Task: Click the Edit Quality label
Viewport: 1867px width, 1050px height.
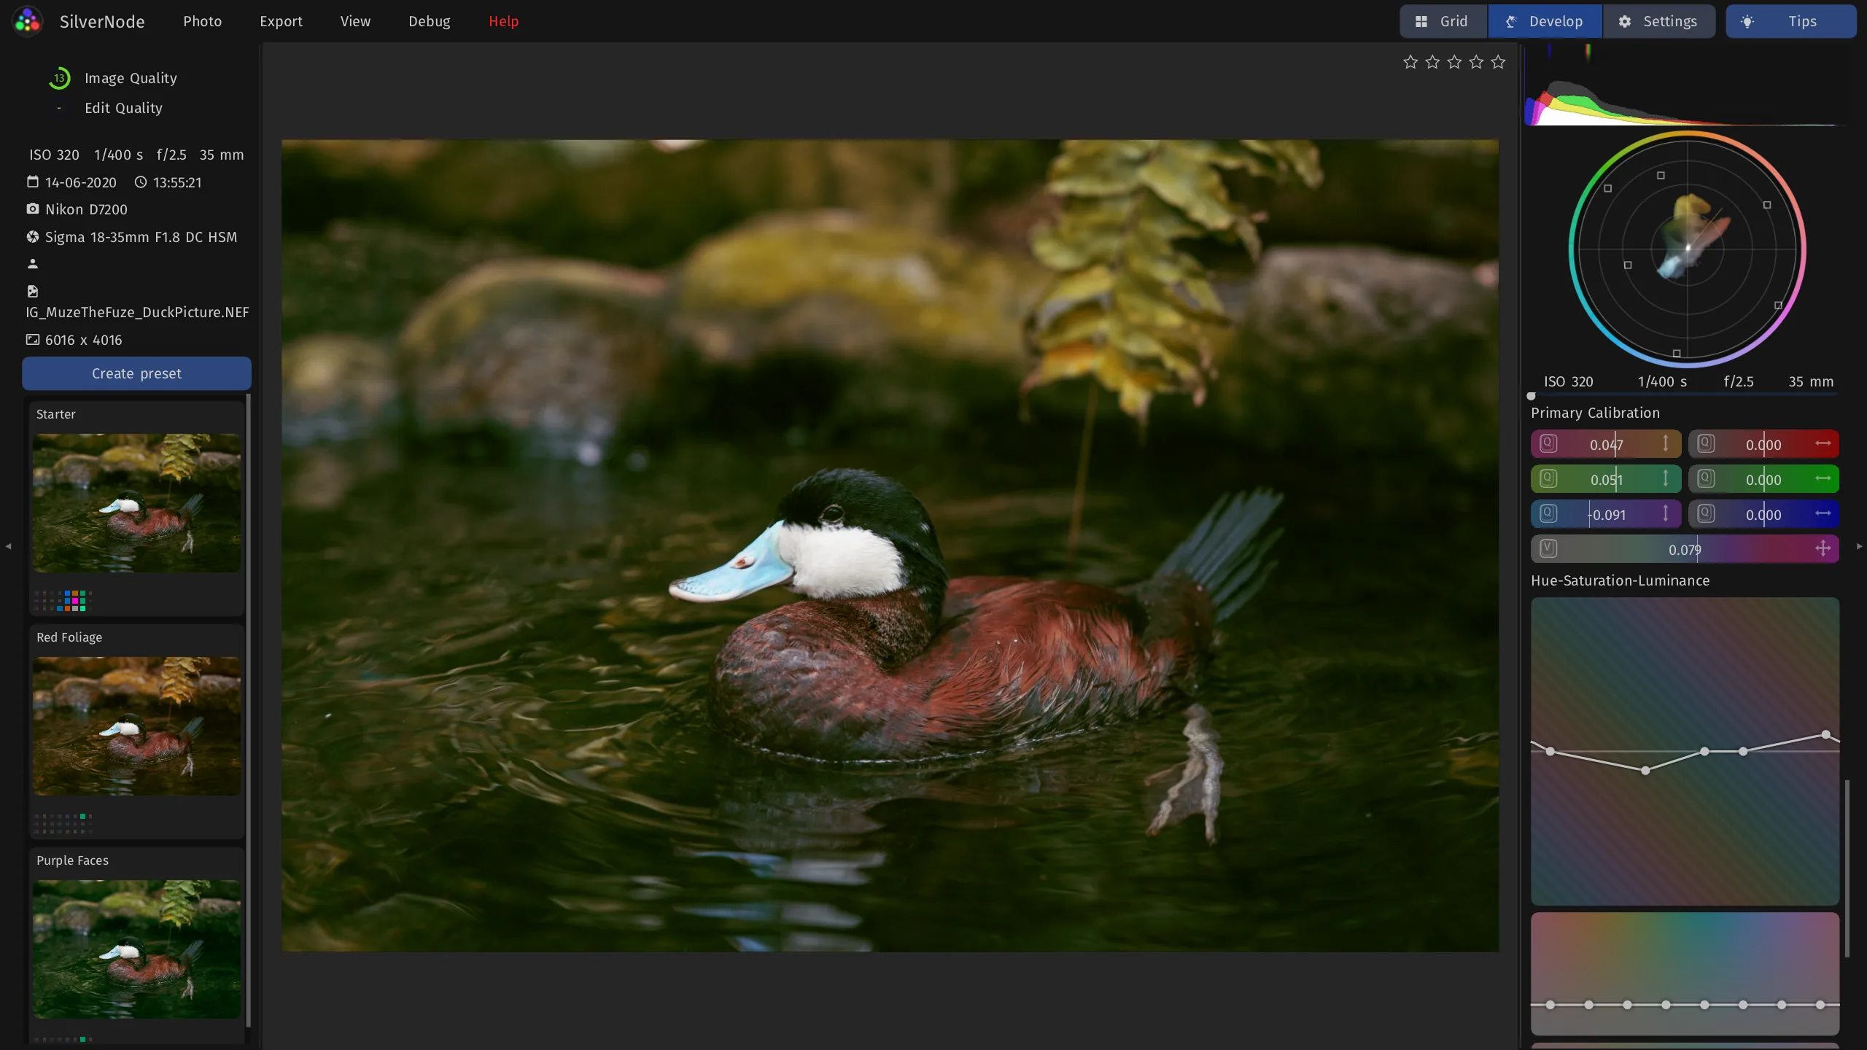Action: [x=123, y=108]
